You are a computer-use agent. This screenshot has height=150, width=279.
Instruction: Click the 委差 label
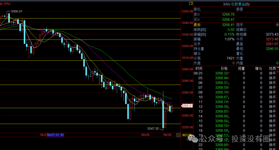pos(239,9)
